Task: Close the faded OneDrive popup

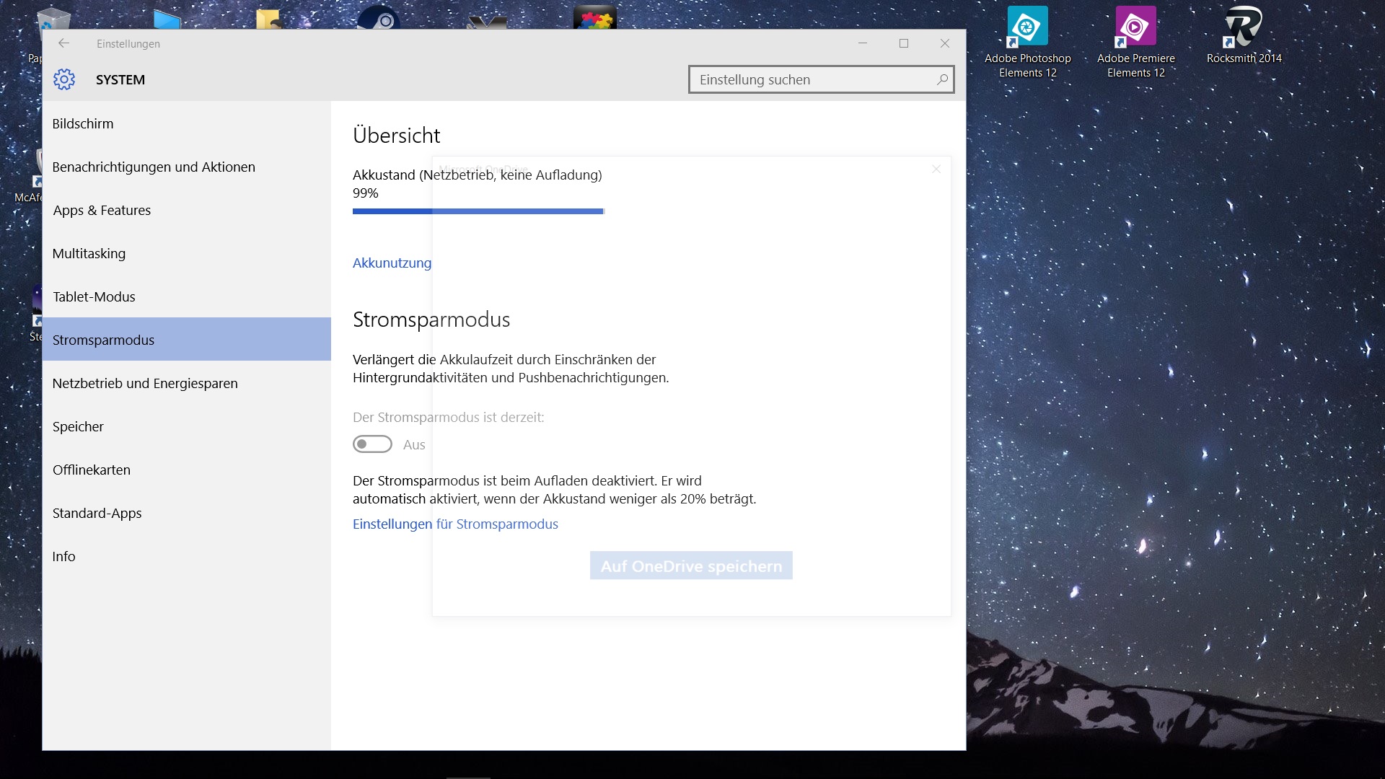Action: click(x=936, y=169)
